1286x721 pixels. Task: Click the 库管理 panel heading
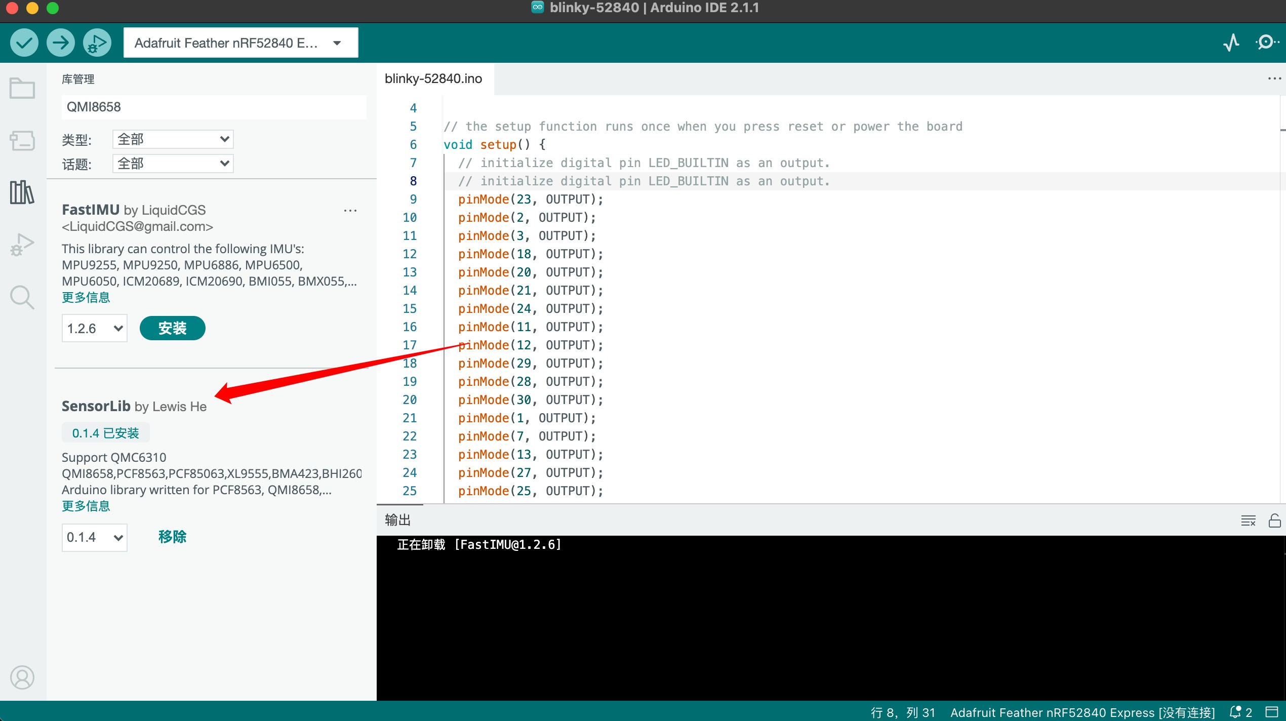click(78, 79)
